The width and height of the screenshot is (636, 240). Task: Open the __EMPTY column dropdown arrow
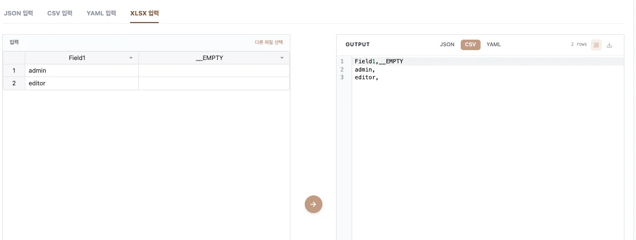(x=282, y=58)
